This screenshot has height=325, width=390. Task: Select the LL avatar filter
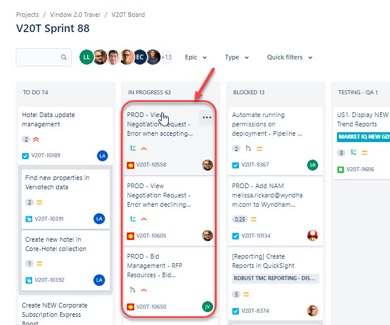click(x=86, y=57)
